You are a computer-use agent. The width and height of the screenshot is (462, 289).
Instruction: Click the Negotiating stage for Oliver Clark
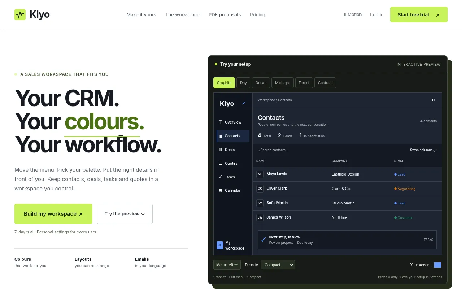pyautogui.click(x=405, y=189)
